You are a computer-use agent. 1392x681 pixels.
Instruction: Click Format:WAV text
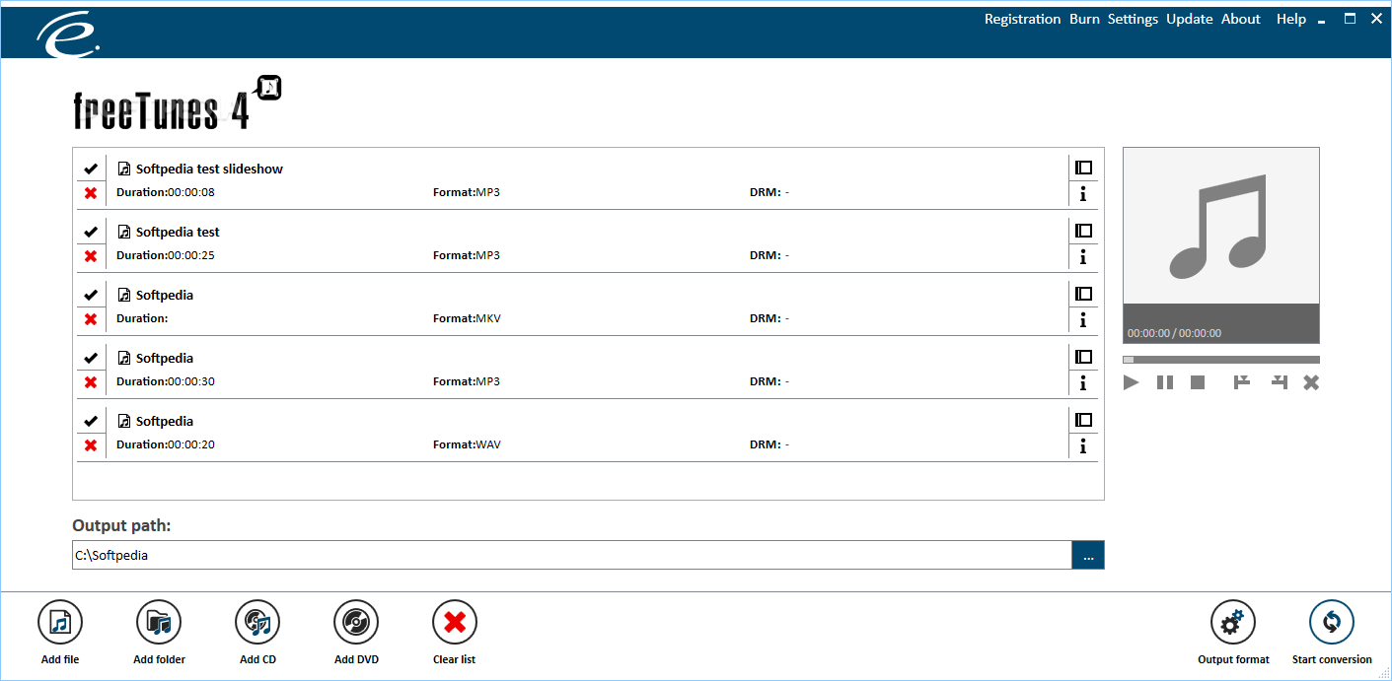click(x=467, y=444)
